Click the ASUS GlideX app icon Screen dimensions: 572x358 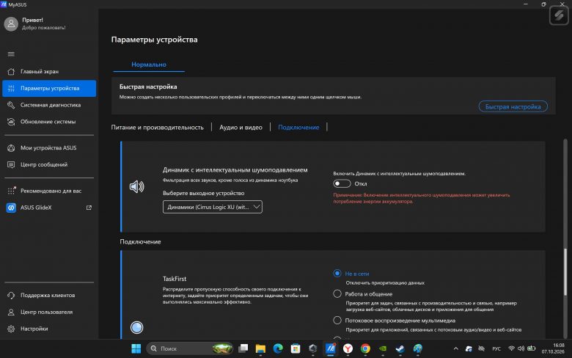tap(11, 208)
